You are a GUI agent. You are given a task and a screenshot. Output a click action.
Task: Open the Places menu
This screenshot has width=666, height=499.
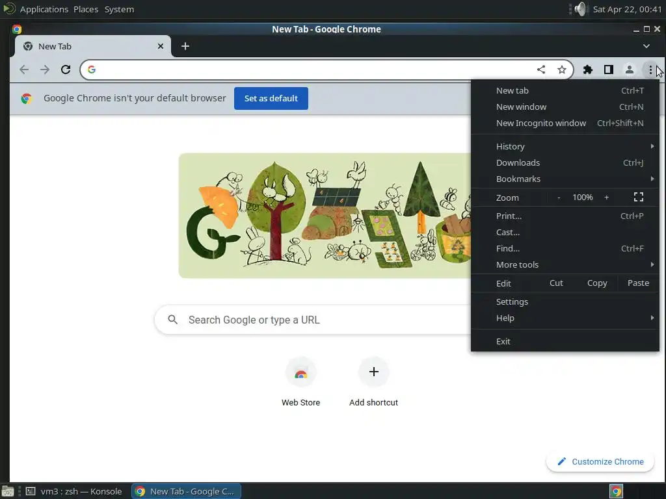(86, 9)
